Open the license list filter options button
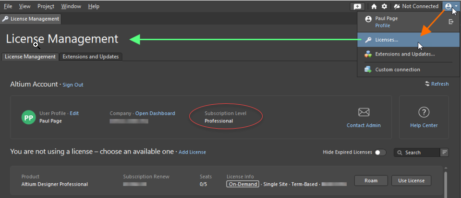This screenshot has height=198, width=461. 445,153
